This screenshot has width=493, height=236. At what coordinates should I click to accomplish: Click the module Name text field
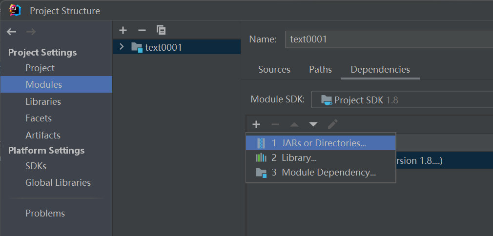tap(389, 39)
